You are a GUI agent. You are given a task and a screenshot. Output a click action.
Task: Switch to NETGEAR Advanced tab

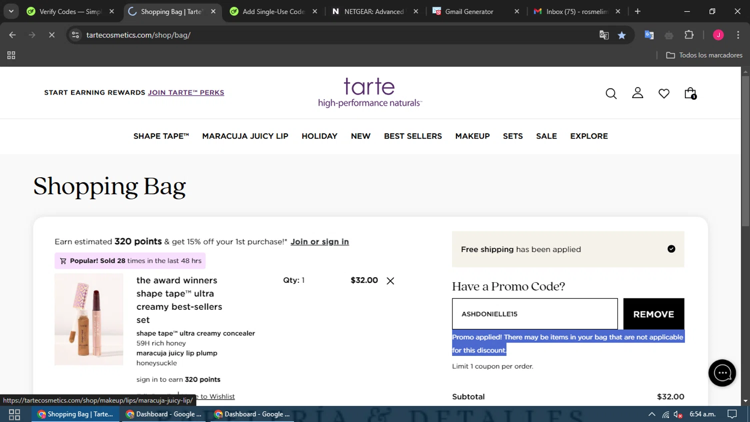point(374,11)
